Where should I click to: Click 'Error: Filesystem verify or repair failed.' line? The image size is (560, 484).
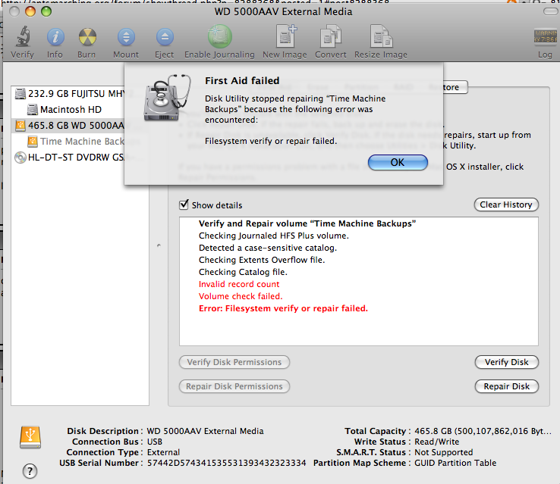(283, 308)
